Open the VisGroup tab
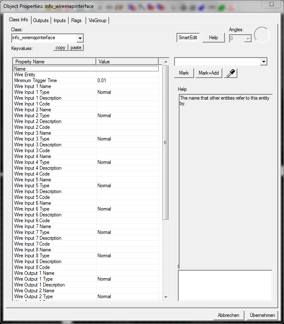 point(97,20)
